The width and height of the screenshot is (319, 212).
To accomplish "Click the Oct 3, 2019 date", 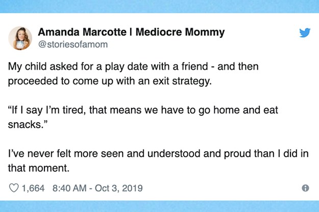I will [x=119, y=188].
